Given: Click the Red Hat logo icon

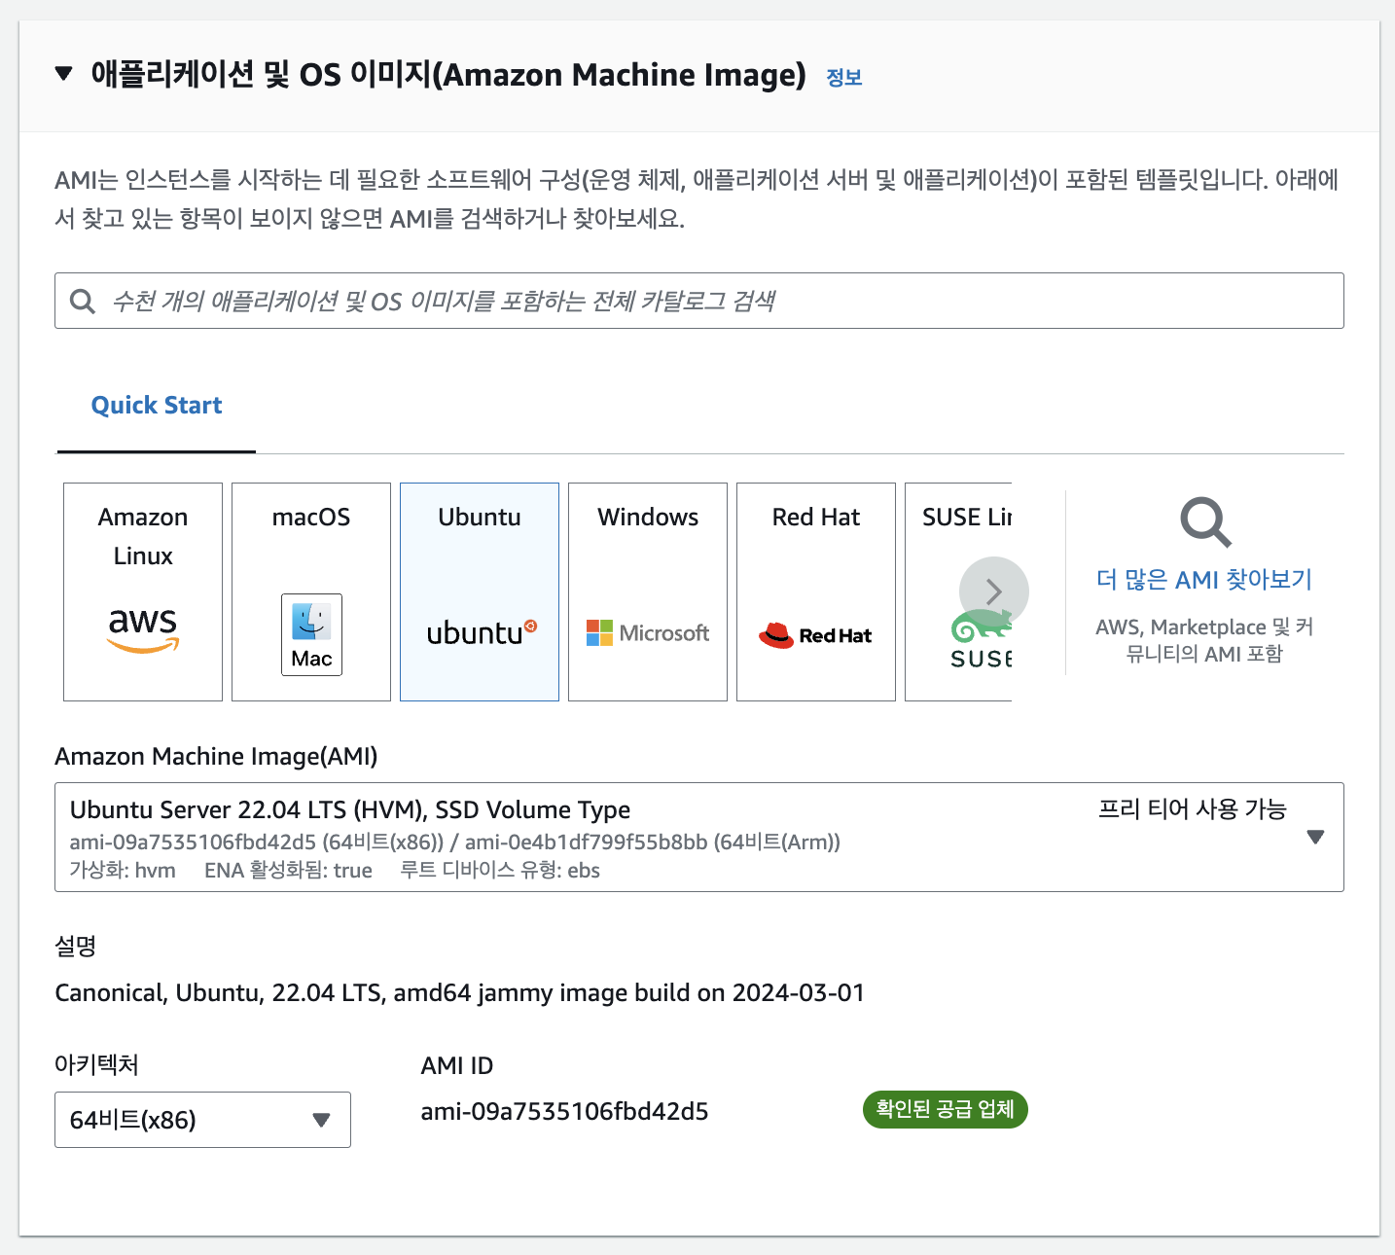Looking at the screenshot, I should coord(815,635).
